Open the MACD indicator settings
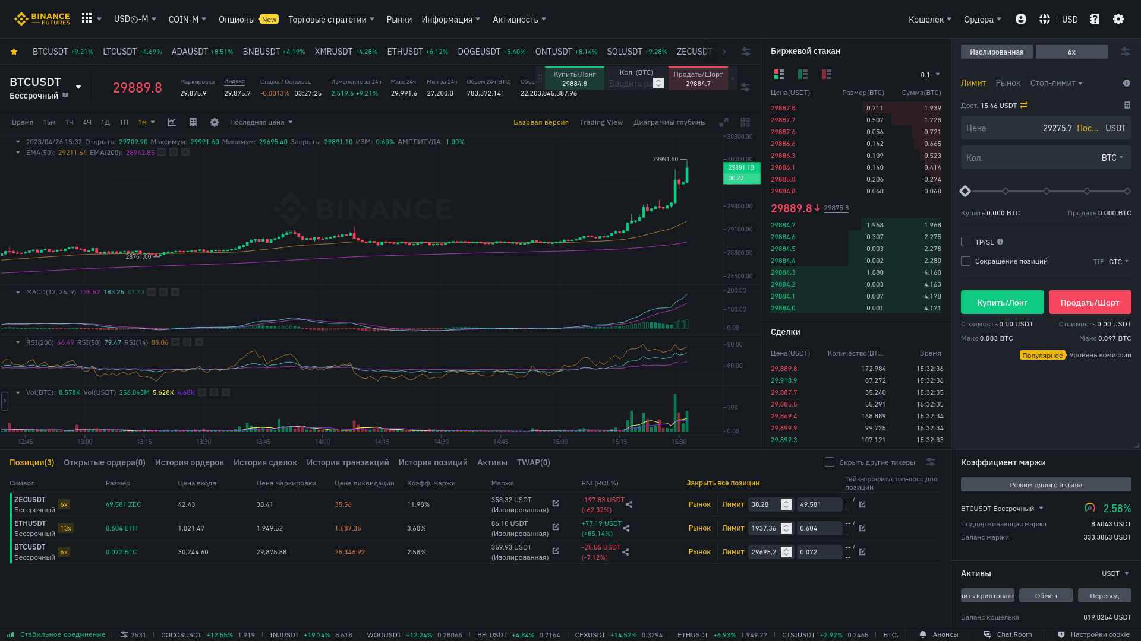The image size is (1141, 641). pos(163,292)
